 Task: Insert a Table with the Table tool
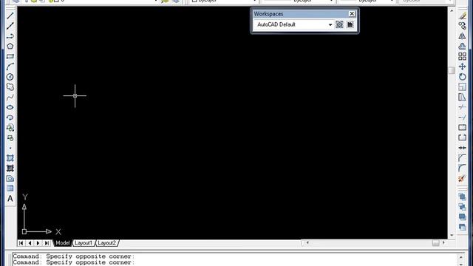10,188
